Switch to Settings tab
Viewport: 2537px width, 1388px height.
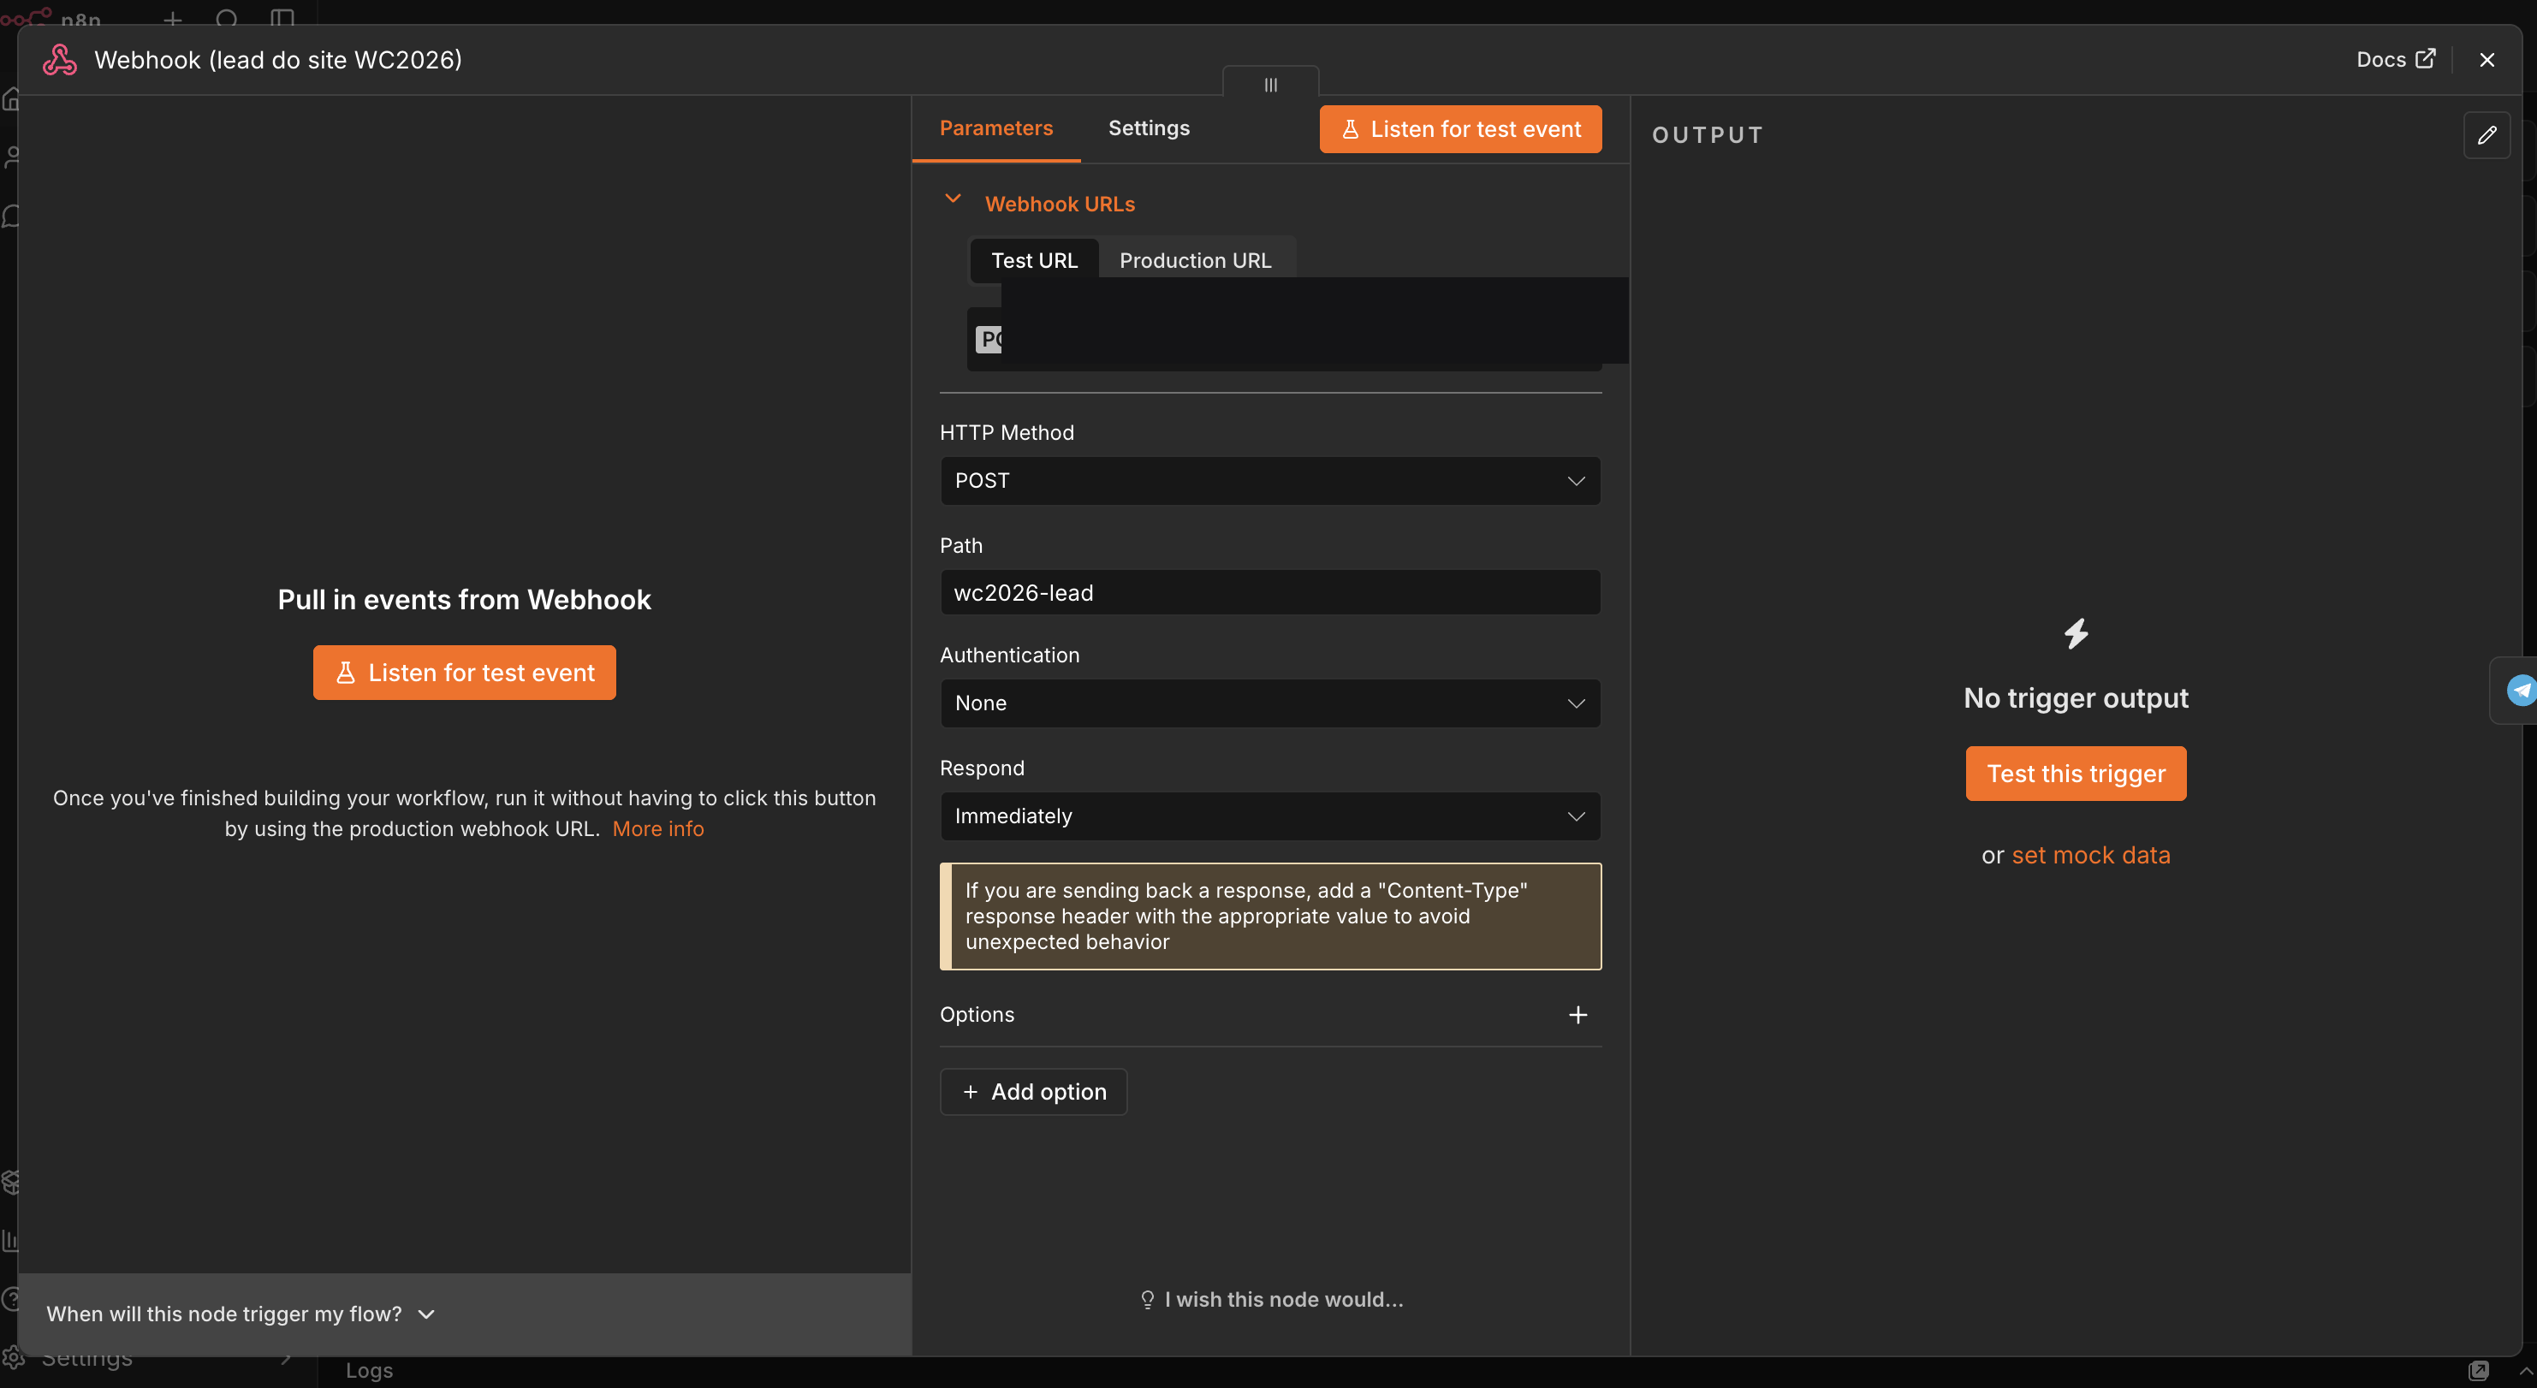pos(1149,128)
